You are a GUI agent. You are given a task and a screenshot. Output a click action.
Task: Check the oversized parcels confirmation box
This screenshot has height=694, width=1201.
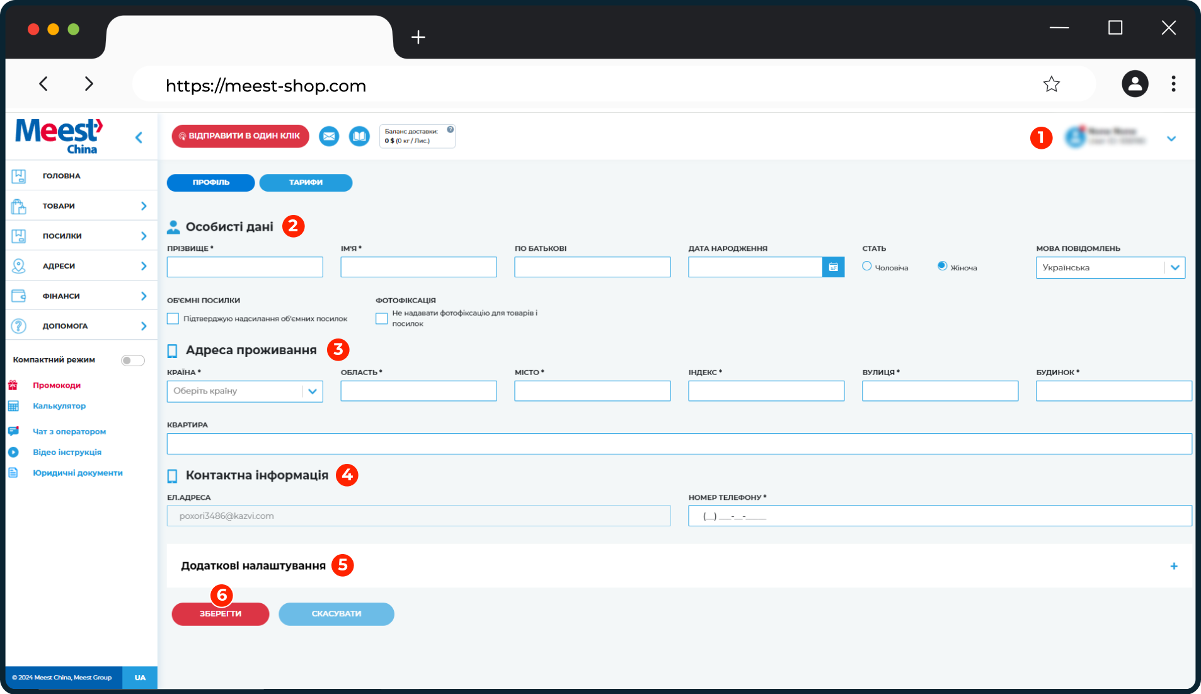click(x=173, y=319)
